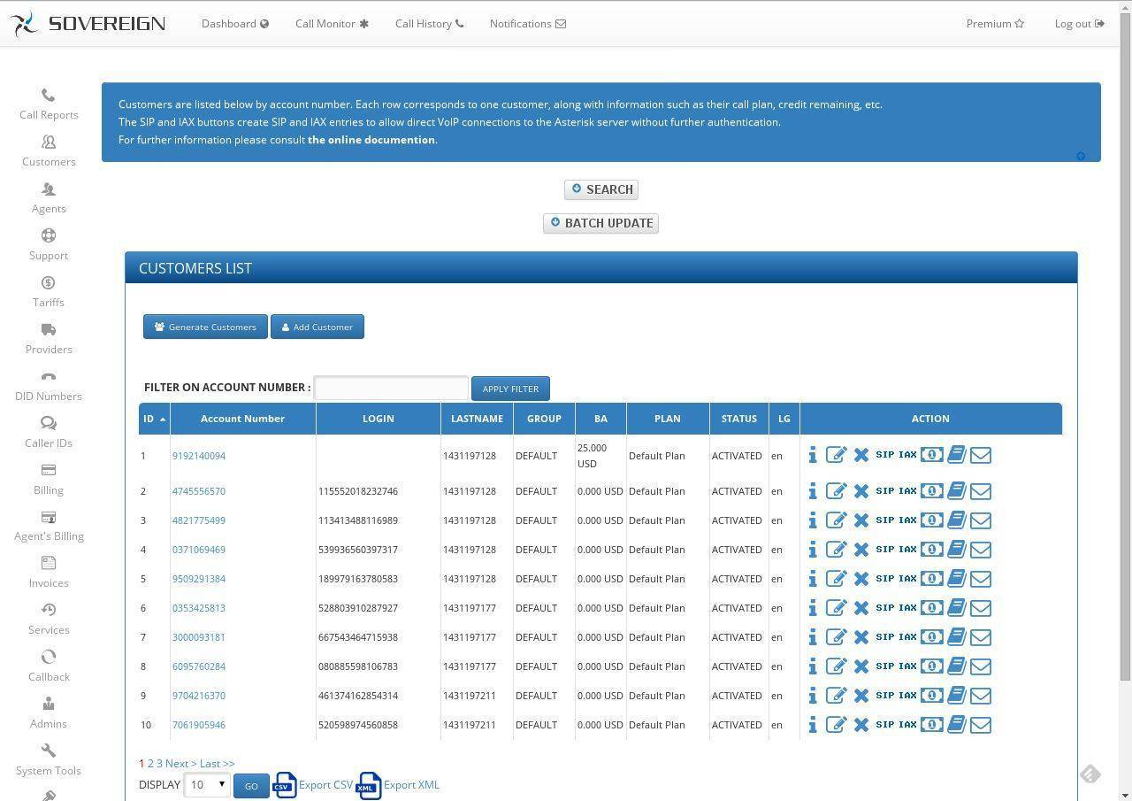Click Add Customer button
This screenshot has height=801, width=1132.
pyautogui.click(x=317, y=327)
